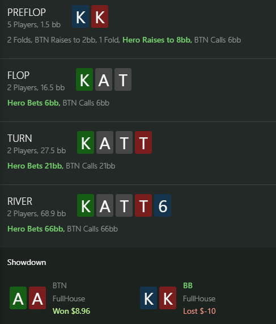Click the gray Ten card on the flop
The height and width of the screenshot is (324, 276).
[123, 79]
